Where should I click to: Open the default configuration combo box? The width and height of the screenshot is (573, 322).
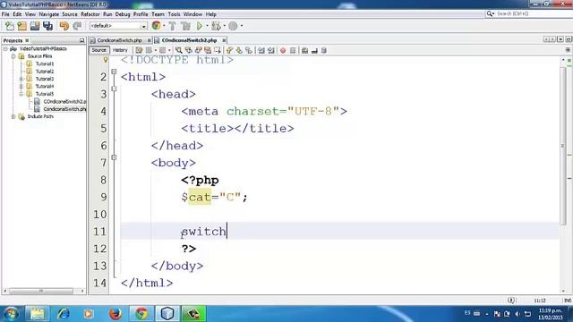(x=118, y=26)
